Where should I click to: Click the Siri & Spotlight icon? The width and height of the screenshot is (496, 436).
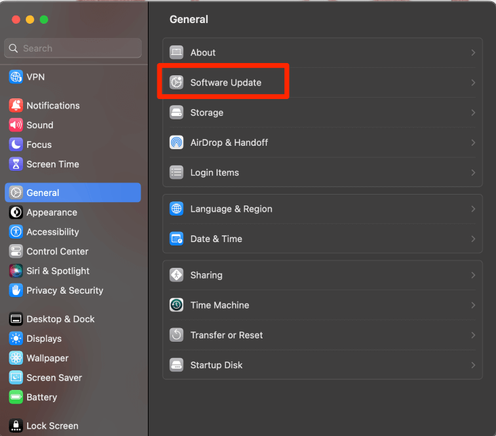(16, 271)
